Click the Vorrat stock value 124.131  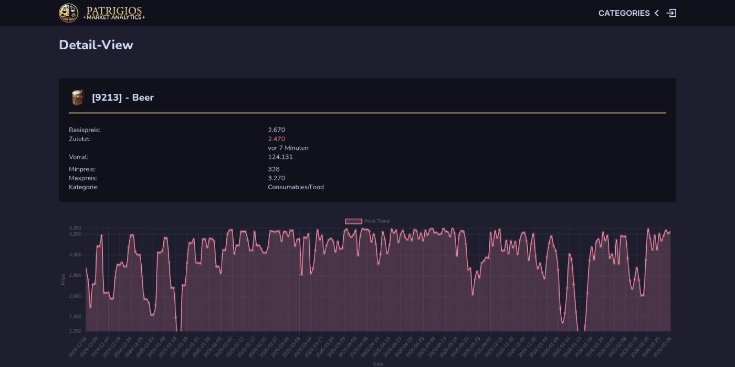pyautogui.click(x=280, y=157)
